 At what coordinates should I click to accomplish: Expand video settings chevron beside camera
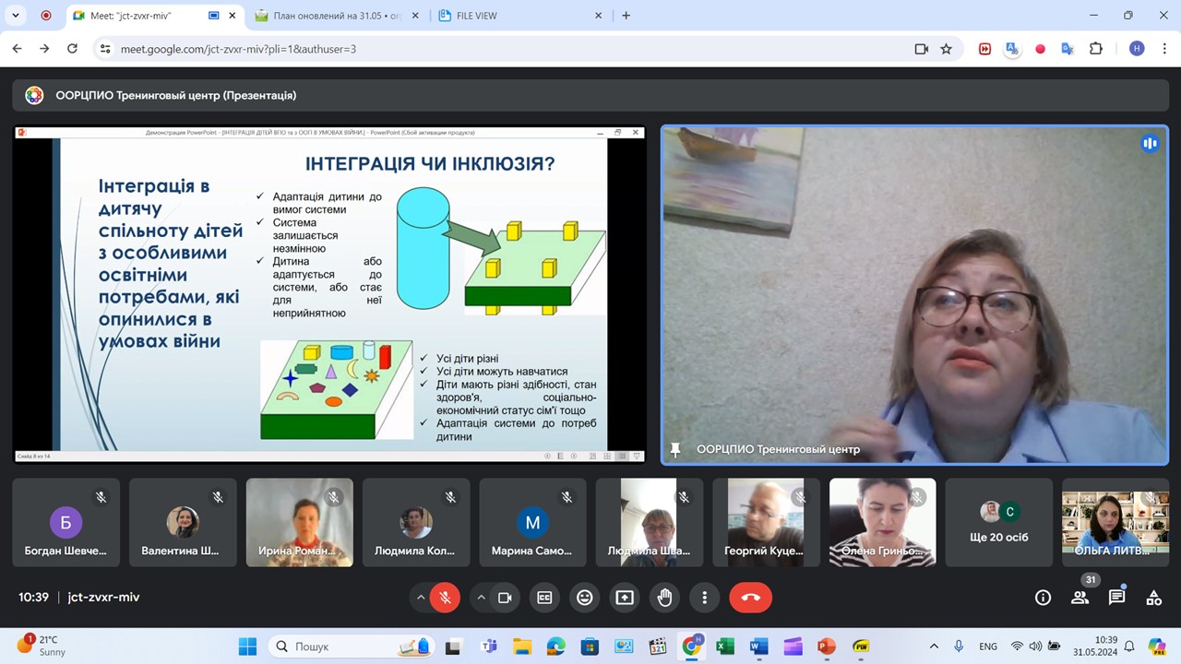pyautogui.click(x=481, y=598)
